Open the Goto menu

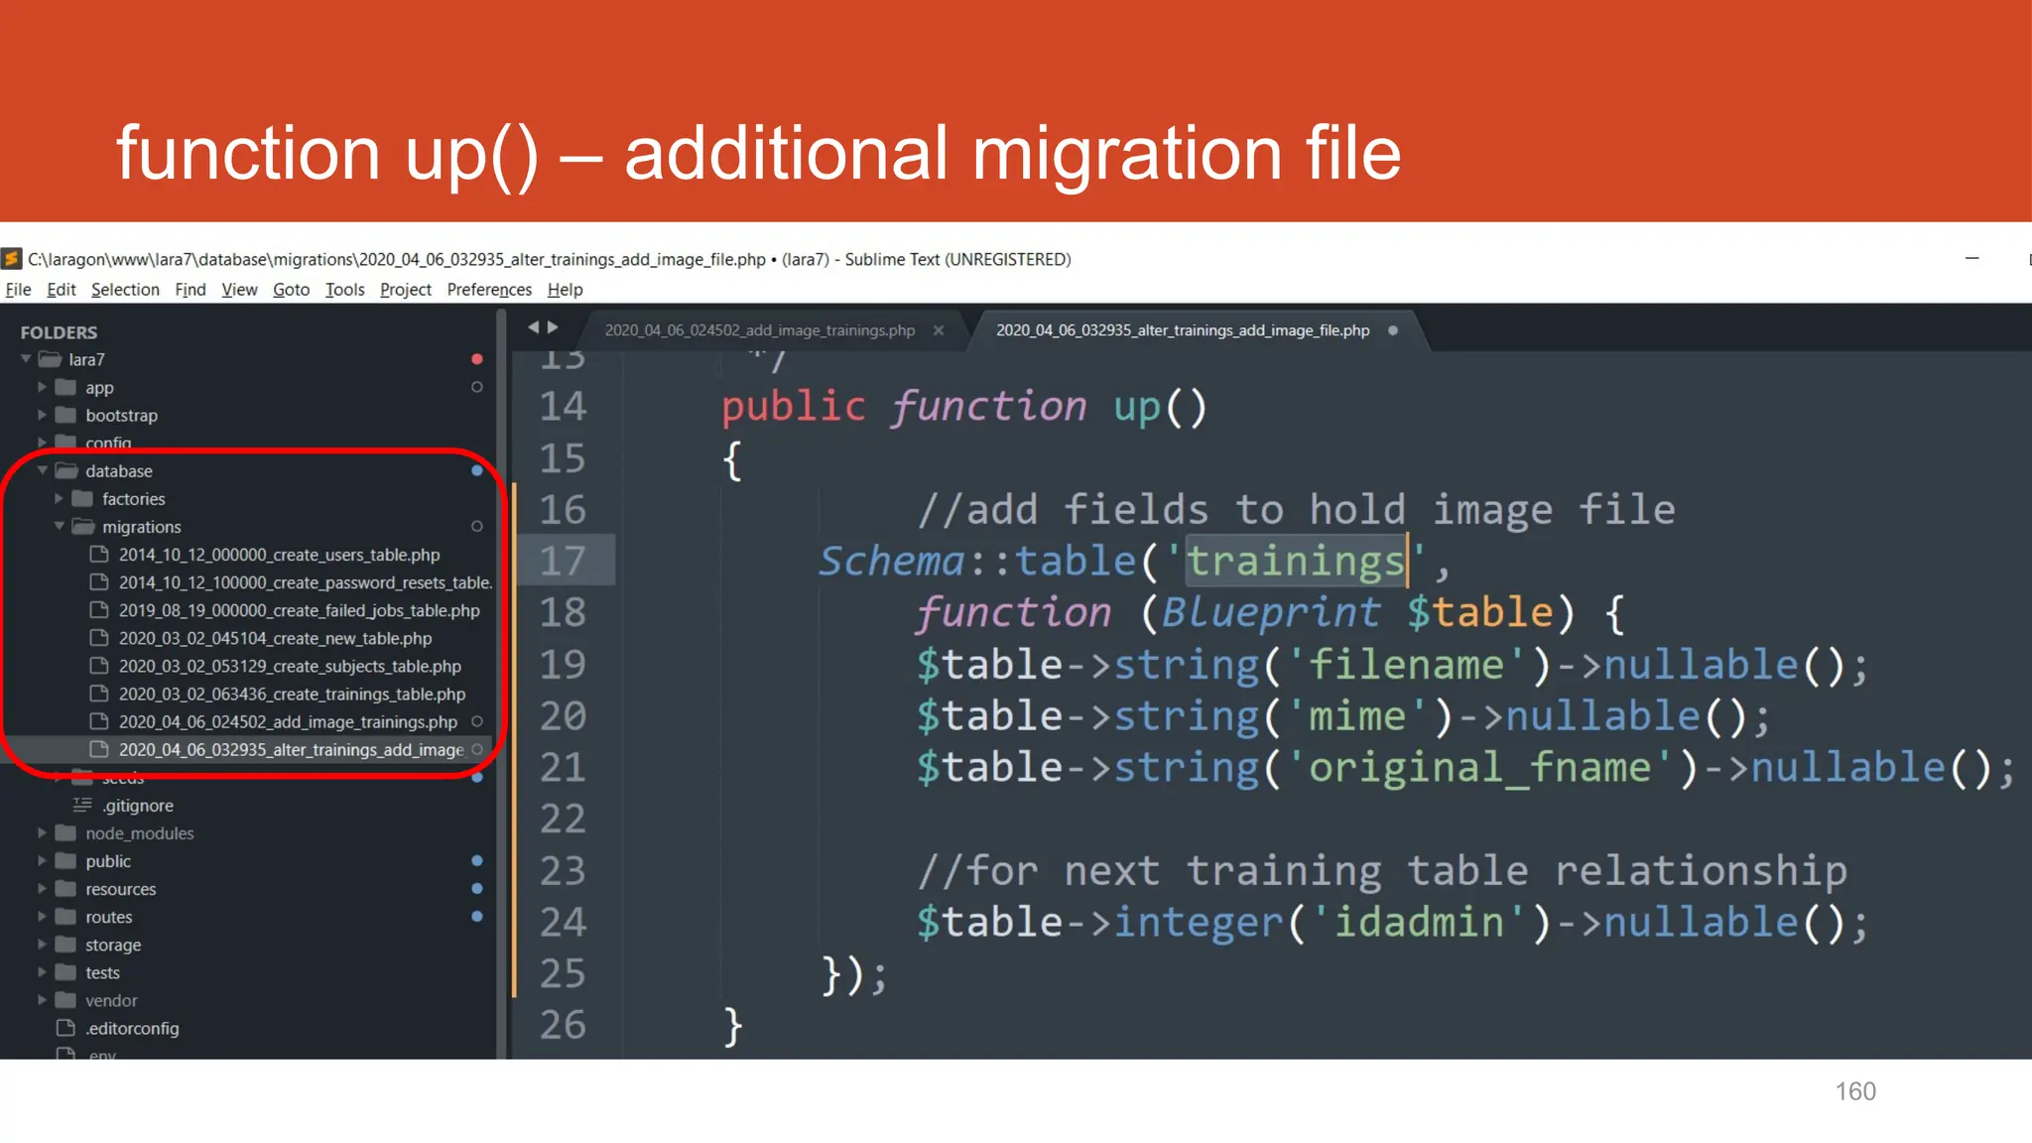[x=291, y=289]
